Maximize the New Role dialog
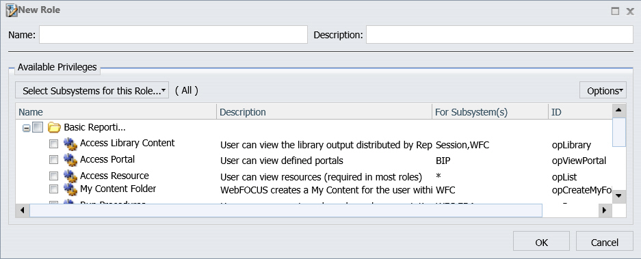The image size is (641, 259). [x=615, y=11]
